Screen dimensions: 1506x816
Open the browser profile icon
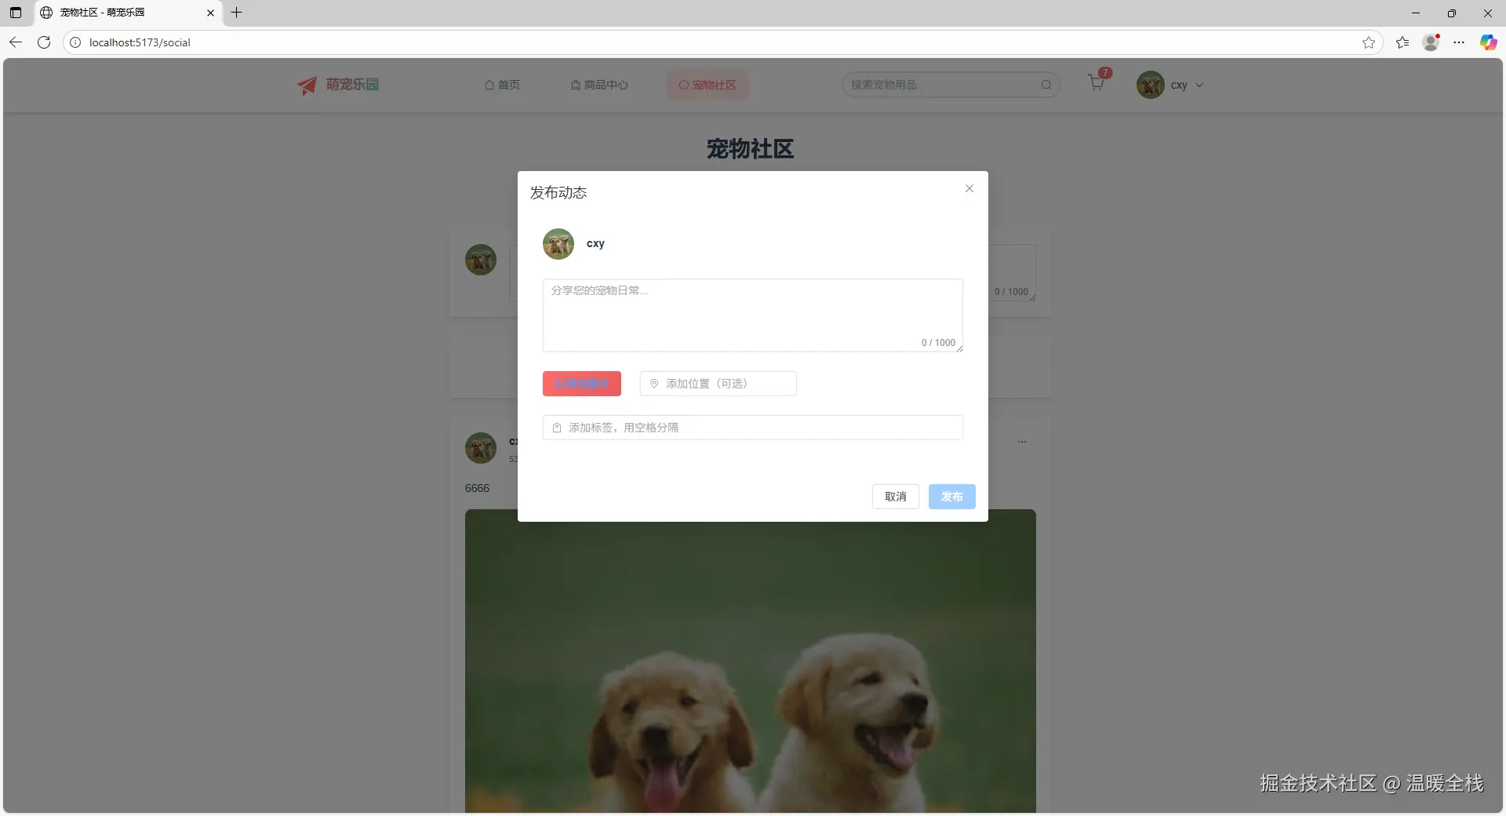point(1431,42)
